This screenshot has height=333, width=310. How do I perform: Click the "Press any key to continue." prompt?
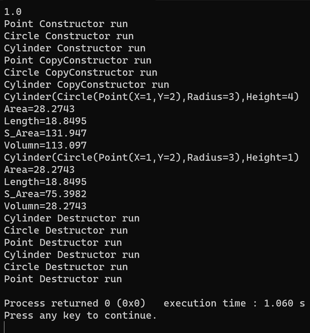pyautogui.click(x=80, y=316)
